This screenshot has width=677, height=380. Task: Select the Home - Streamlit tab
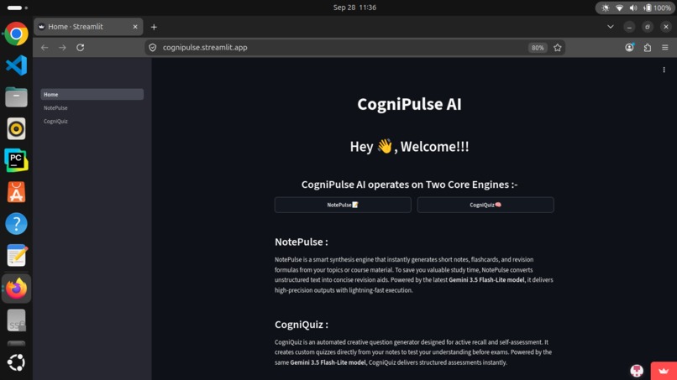(88, 27)
